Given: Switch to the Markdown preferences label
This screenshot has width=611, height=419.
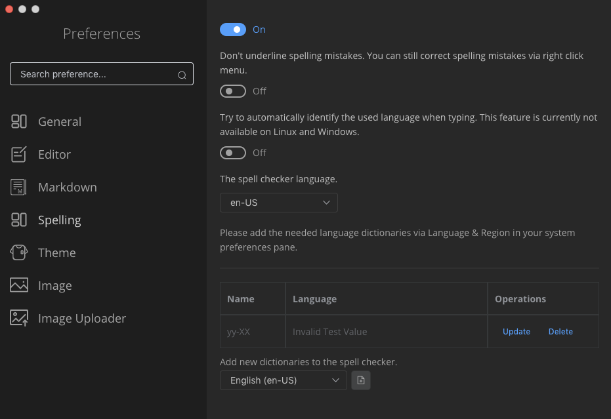Looking at the screenshot, I should (68, 187).
